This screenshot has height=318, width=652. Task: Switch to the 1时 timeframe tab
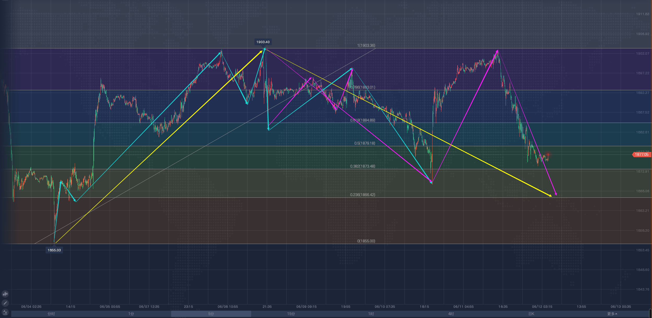[x=371, y=314]
